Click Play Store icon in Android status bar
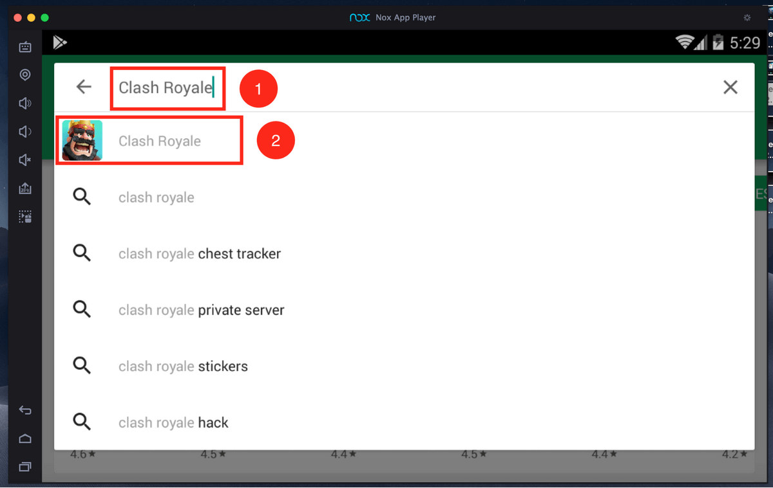773x488 pixels. click(x=60, y=42)
